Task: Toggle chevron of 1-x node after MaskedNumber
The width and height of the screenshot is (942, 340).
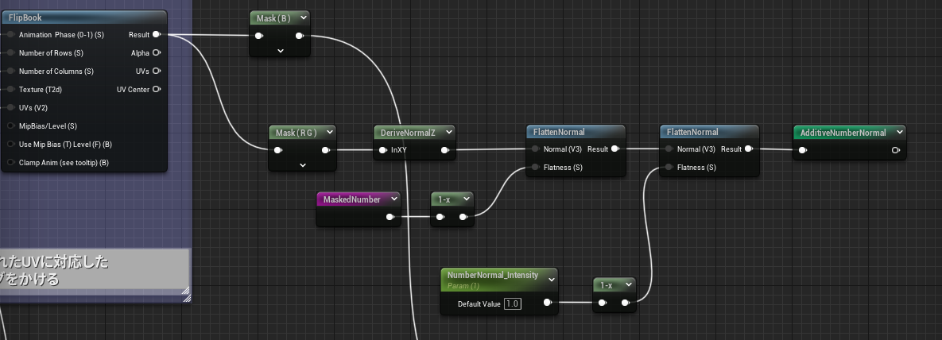Action: [467, 199]
